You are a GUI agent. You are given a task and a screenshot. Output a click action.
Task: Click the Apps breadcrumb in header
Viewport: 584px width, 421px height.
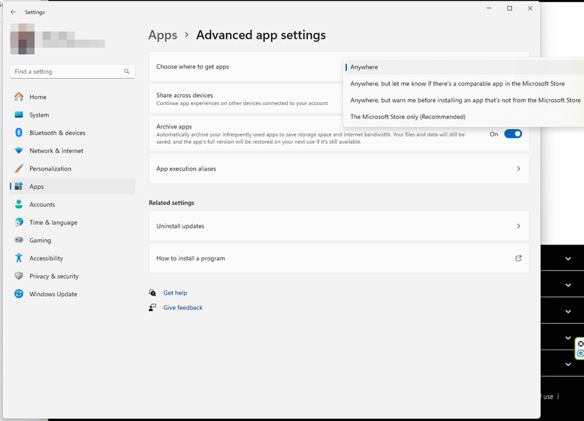point(163,35)
